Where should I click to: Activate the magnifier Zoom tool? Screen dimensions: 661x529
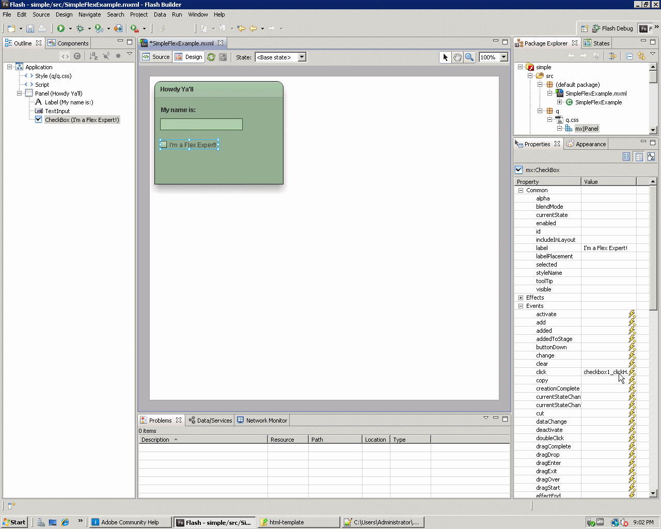[469, 57]
